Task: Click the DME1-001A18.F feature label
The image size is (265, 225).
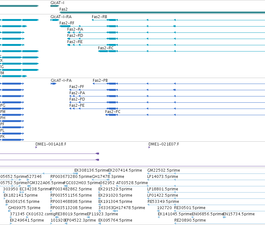Action: point(51,144)
